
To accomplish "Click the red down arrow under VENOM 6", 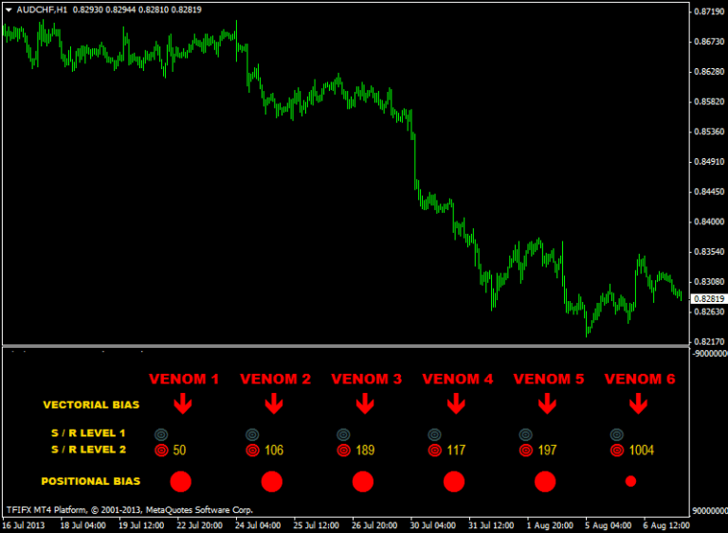I will pyautogui.click(x=638, y=405).
